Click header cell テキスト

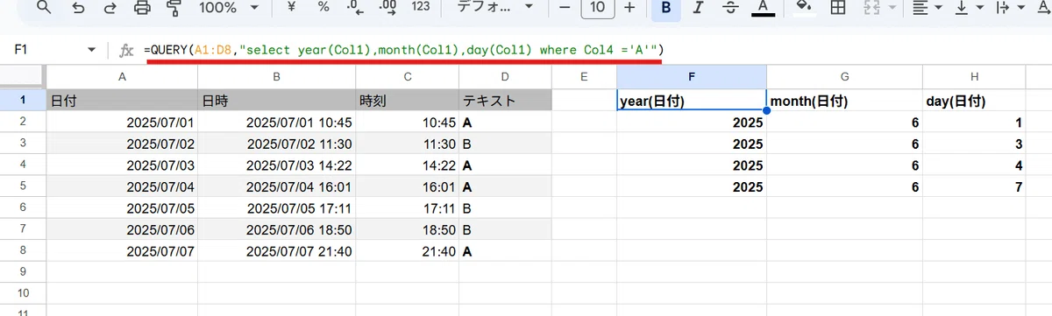tap(505, 101)
